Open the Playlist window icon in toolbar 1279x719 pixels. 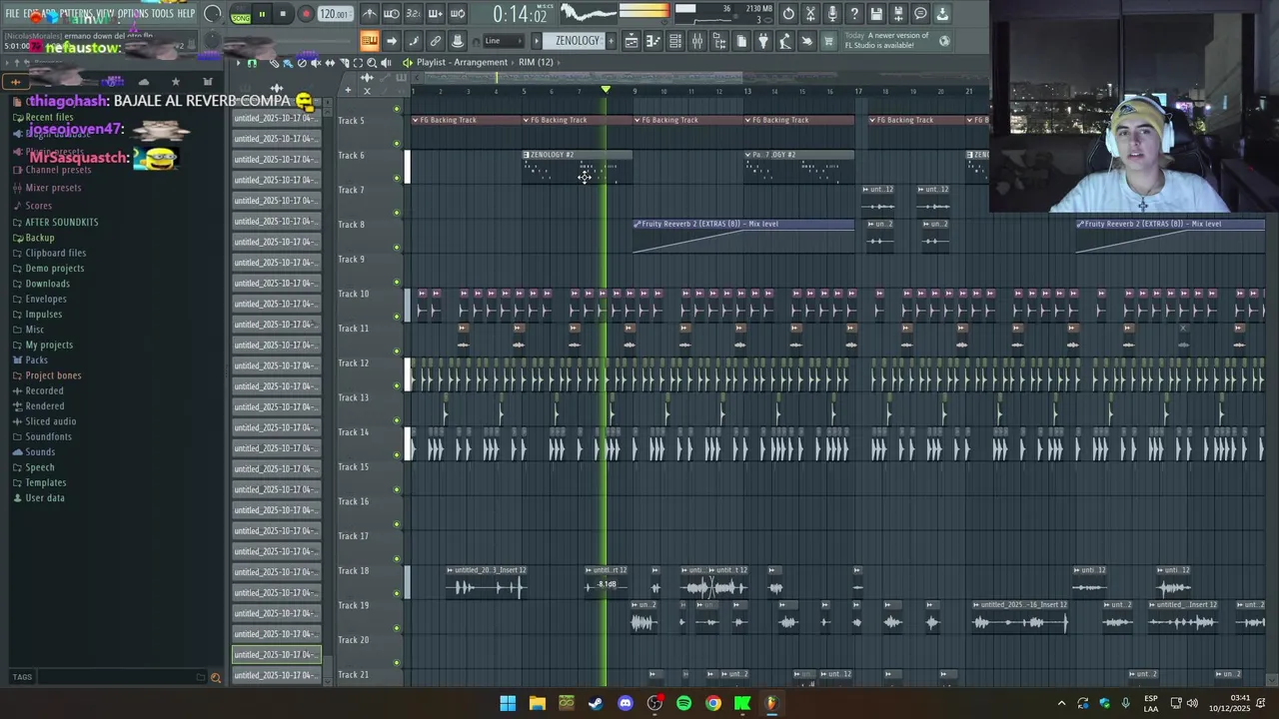coord(632,41)
